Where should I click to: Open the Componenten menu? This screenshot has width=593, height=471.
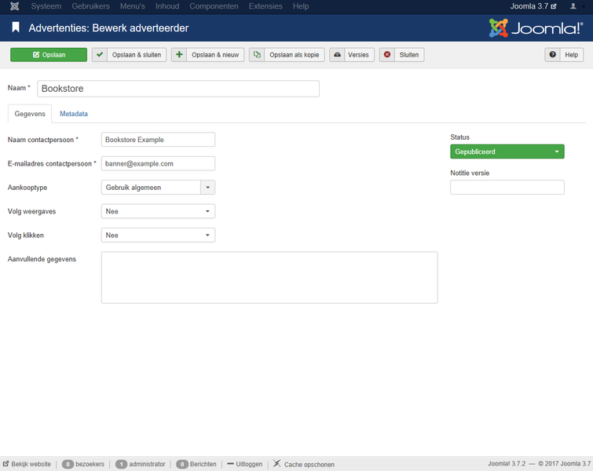[214, 6]
